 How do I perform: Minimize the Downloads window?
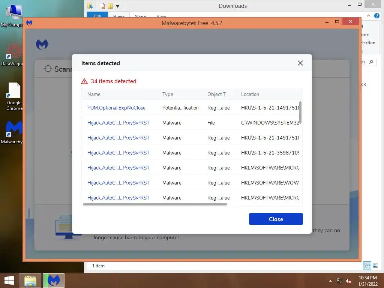pos(349,4)
